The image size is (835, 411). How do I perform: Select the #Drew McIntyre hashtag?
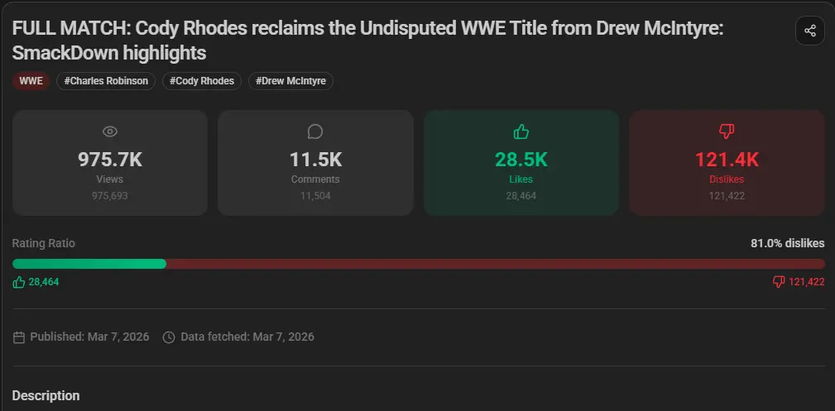click(x=290, y=81)
